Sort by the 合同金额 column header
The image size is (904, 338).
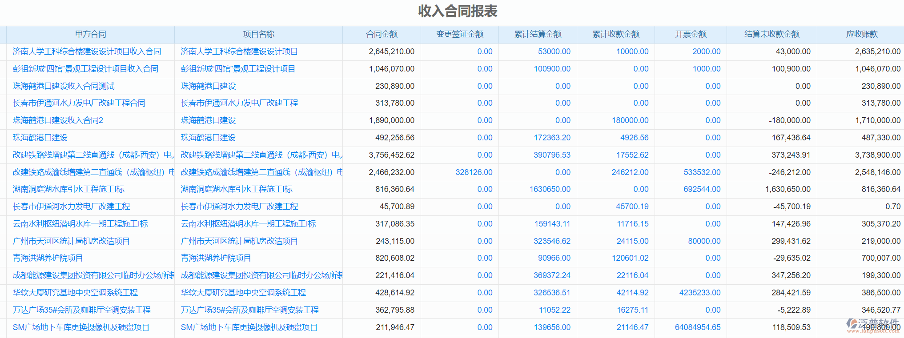pyautogui.click(x=382, y=34)
